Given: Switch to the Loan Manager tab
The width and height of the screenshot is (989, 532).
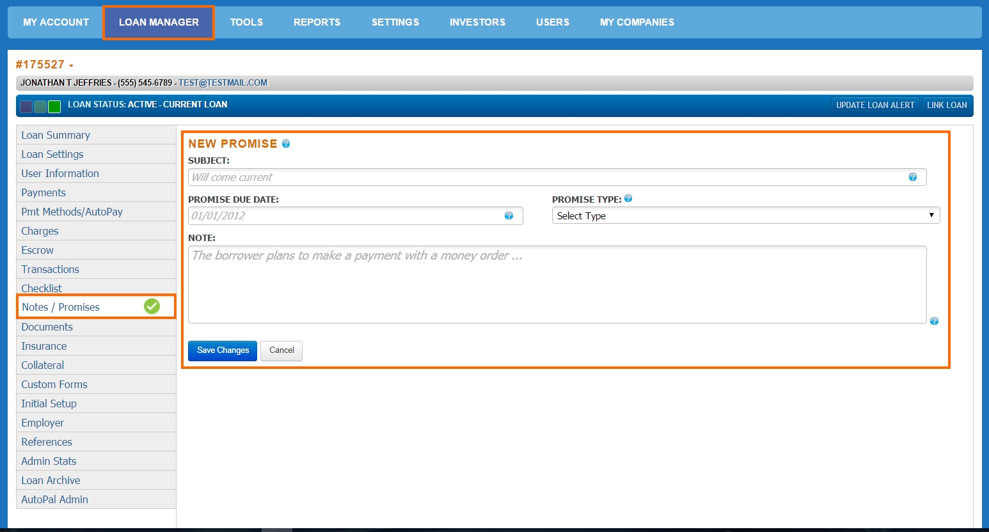Looking at the screenshot, I should pos(159,22).
